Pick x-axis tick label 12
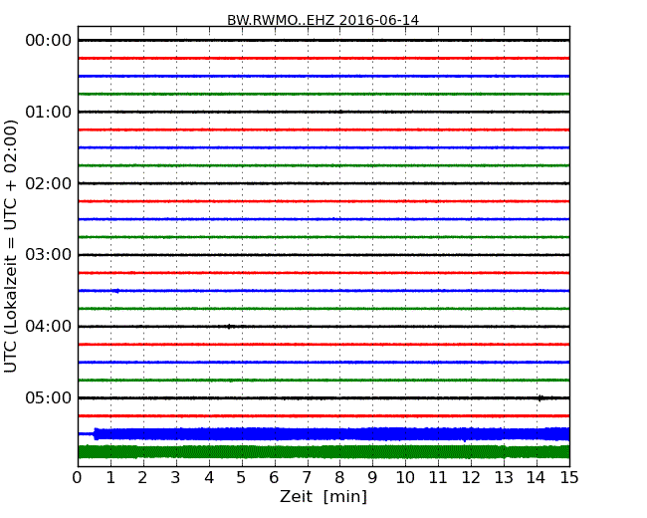Image resolution: width=647 pixels, height=518 pixels. (x=471, y=478)
